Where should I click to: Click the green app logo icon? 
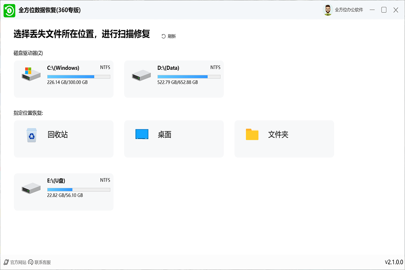click(x=9, y=10)
